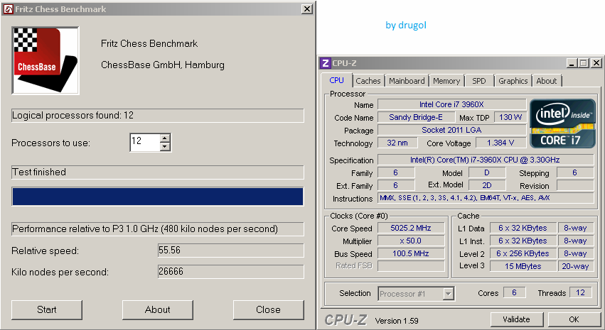Image resolution: width=605 pixels, height=330 pixels.
Task: Click the code name 'Sandy Bridge-E'
Action: coord(416,117)
